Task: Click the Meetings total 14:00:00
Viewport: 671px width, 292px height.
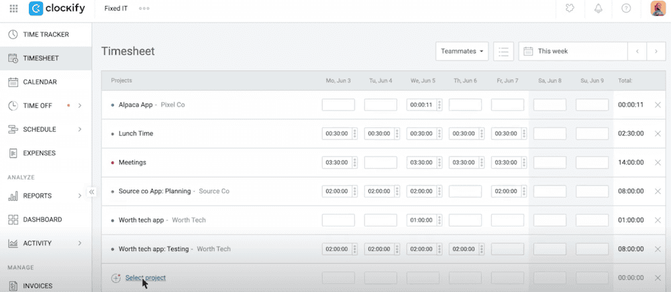Action: 631,163
